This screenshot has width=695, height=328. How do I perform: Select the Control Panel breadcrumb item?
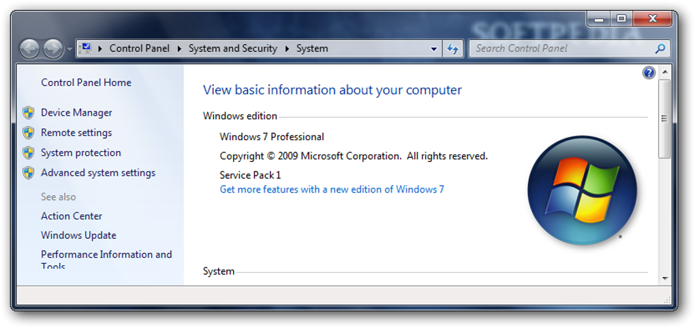pos(139,48)
